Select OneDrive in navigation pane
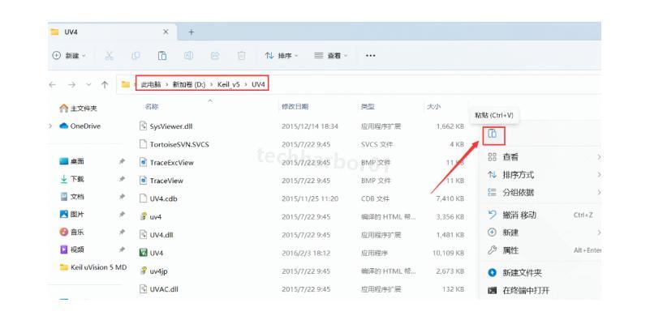Screen dimensions: 650x320 click(x=80, y=126)
